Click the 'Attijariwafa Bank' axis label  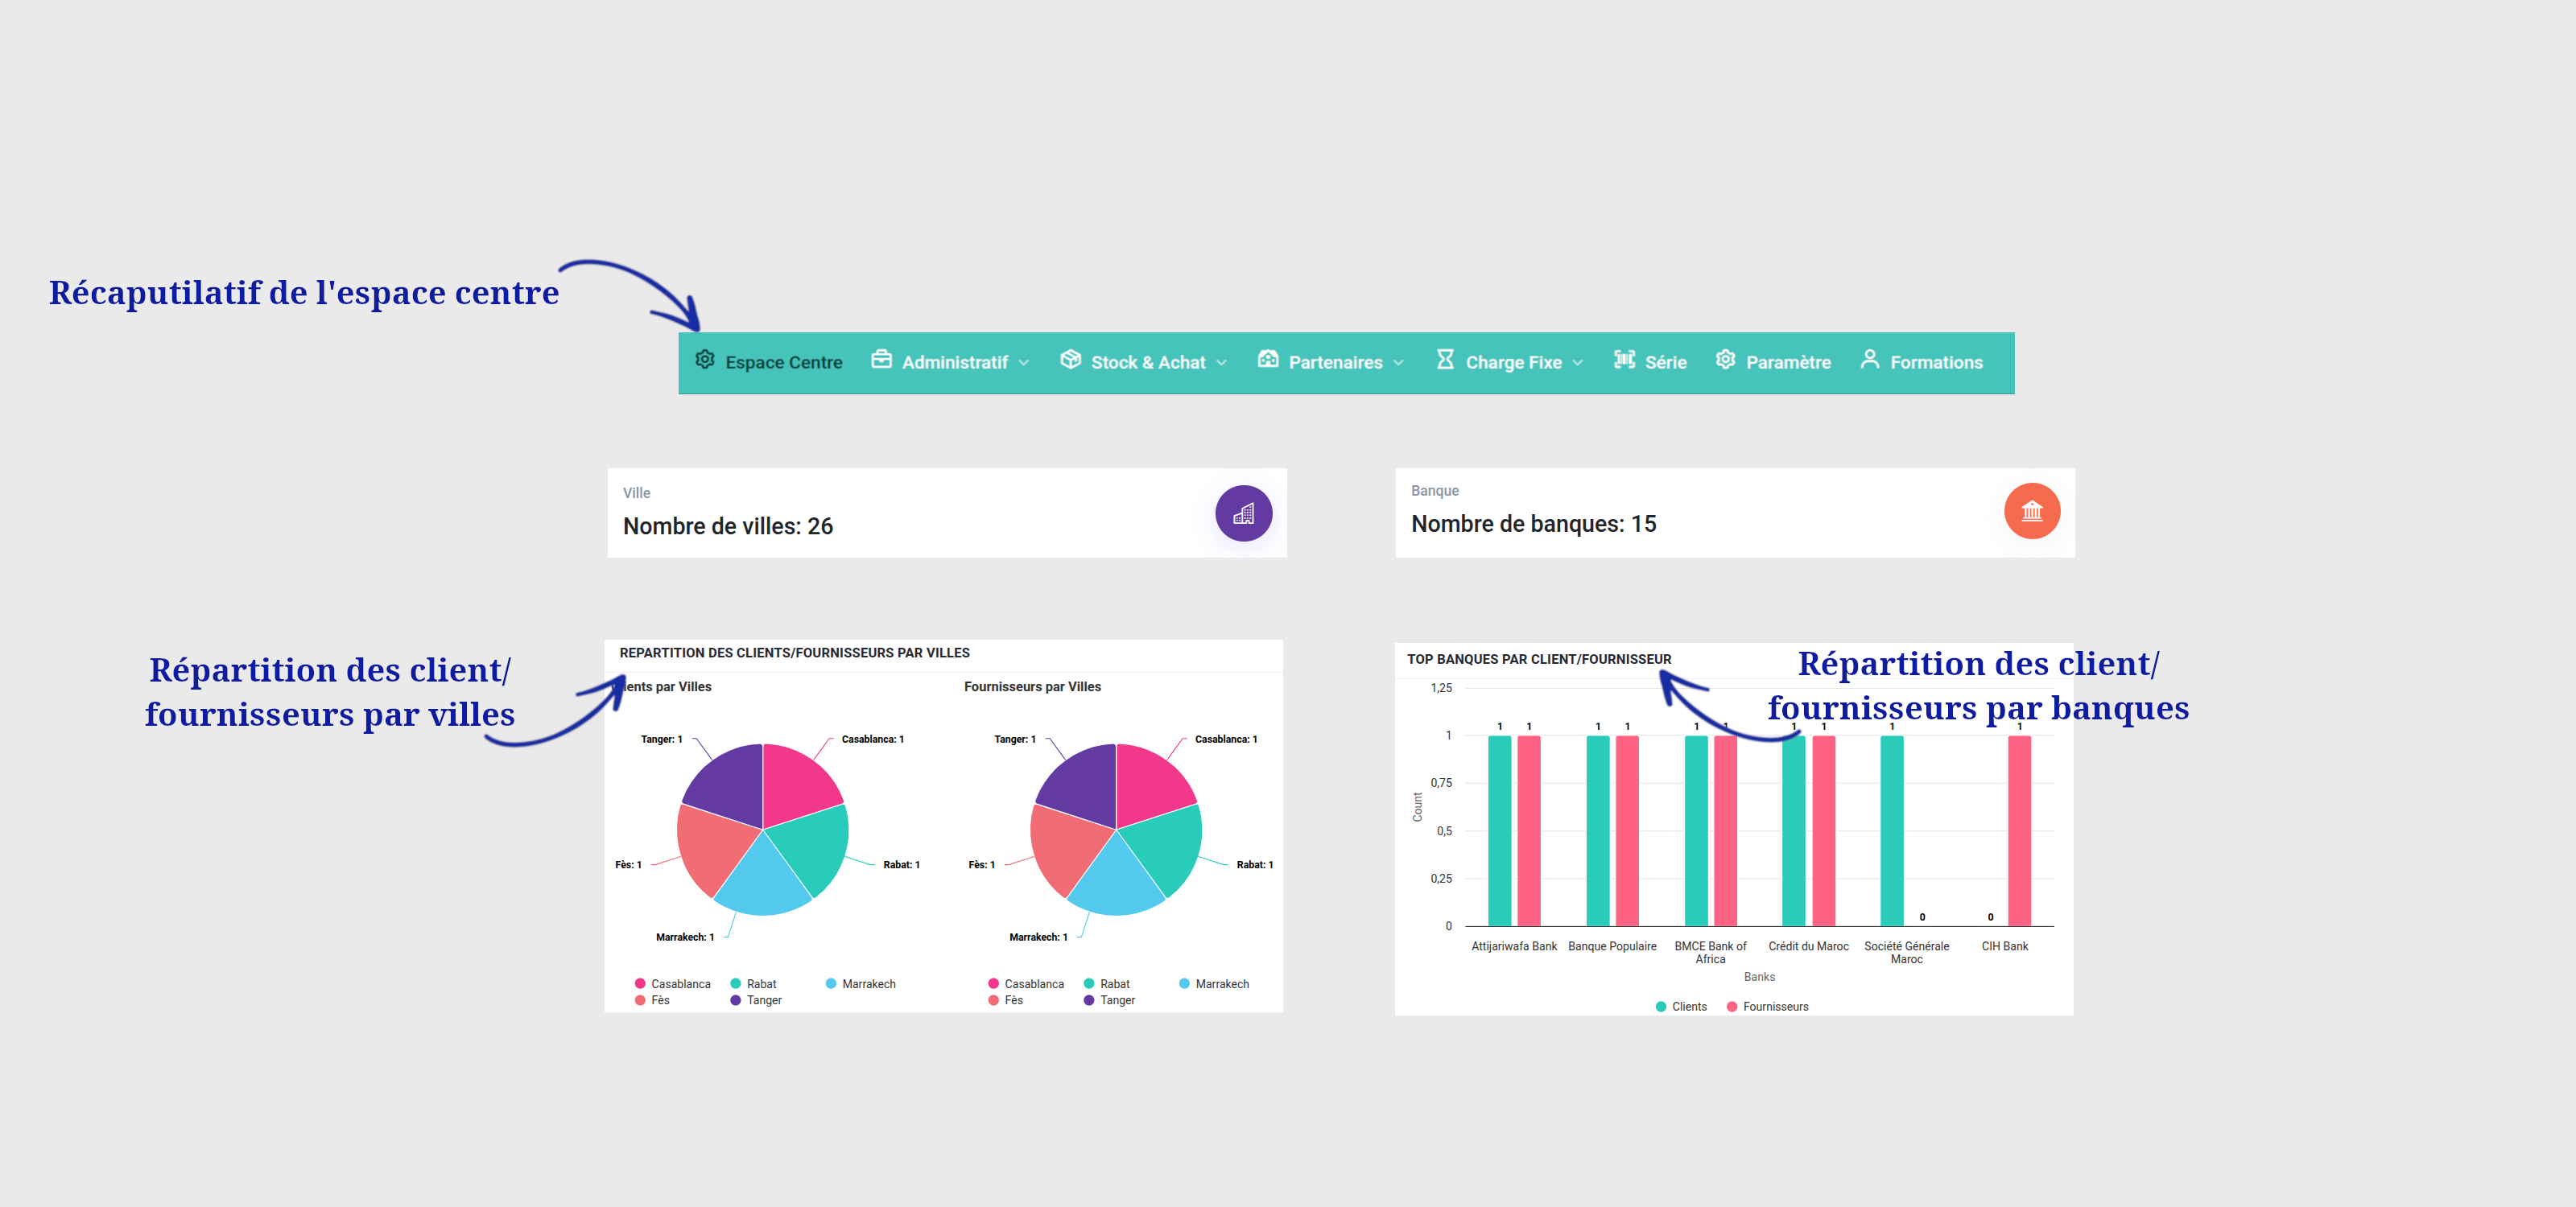click(1514, 946)
